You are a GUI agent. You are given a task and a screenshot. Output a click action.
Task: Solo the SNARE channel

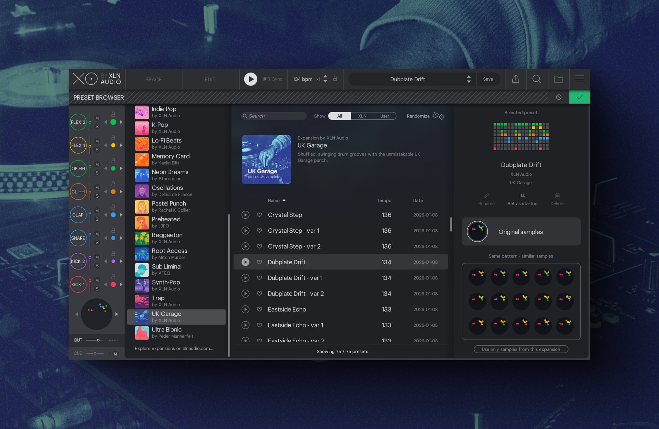pos(97,242)
